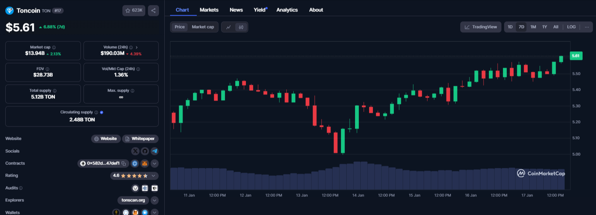Screen dimensions: 596x215
Task: Expand the Wallets list chevron
Action: click(154, 212)
